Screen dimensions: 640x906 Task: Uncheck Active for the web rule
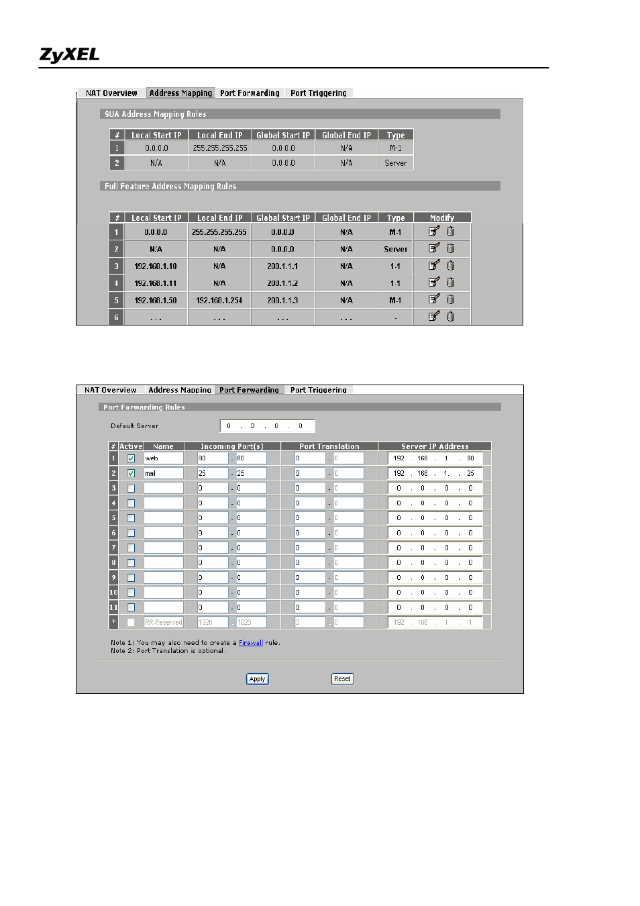click(131, 458)
